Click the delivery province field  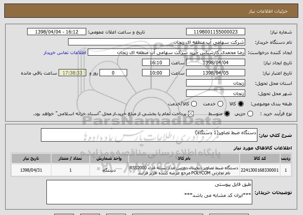[x=216, y=83]
